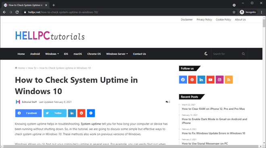The width and height of the screenshot is (266, 148).
Task: Expand the Windows dropdown menu
Action: pos(52,54)
